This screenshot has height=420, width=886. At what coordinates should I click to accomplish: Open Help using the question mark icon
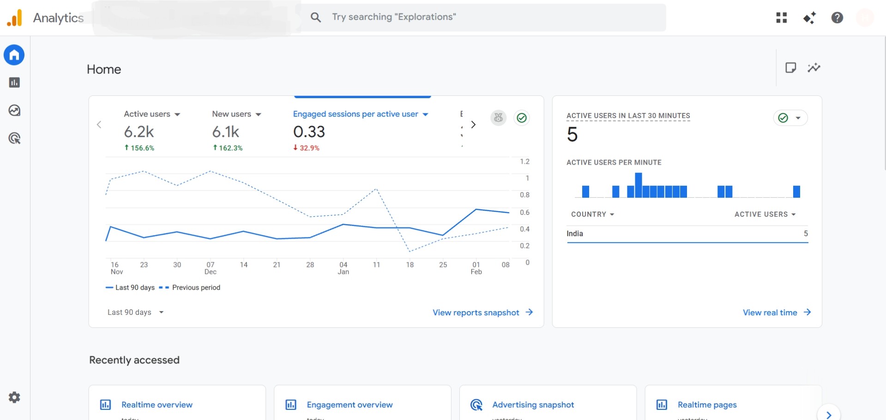pos(837,18)
